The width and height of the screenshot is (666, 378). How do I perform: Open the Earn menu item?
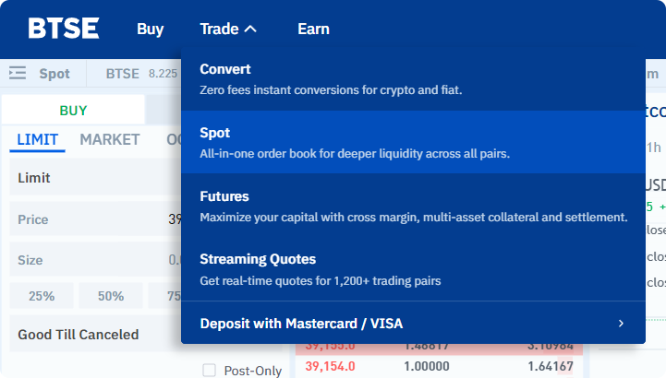313,29
